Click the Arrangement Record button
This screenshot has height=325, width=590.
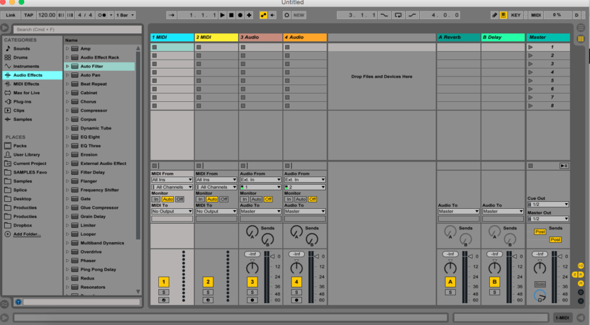click(x=240, y=15)
